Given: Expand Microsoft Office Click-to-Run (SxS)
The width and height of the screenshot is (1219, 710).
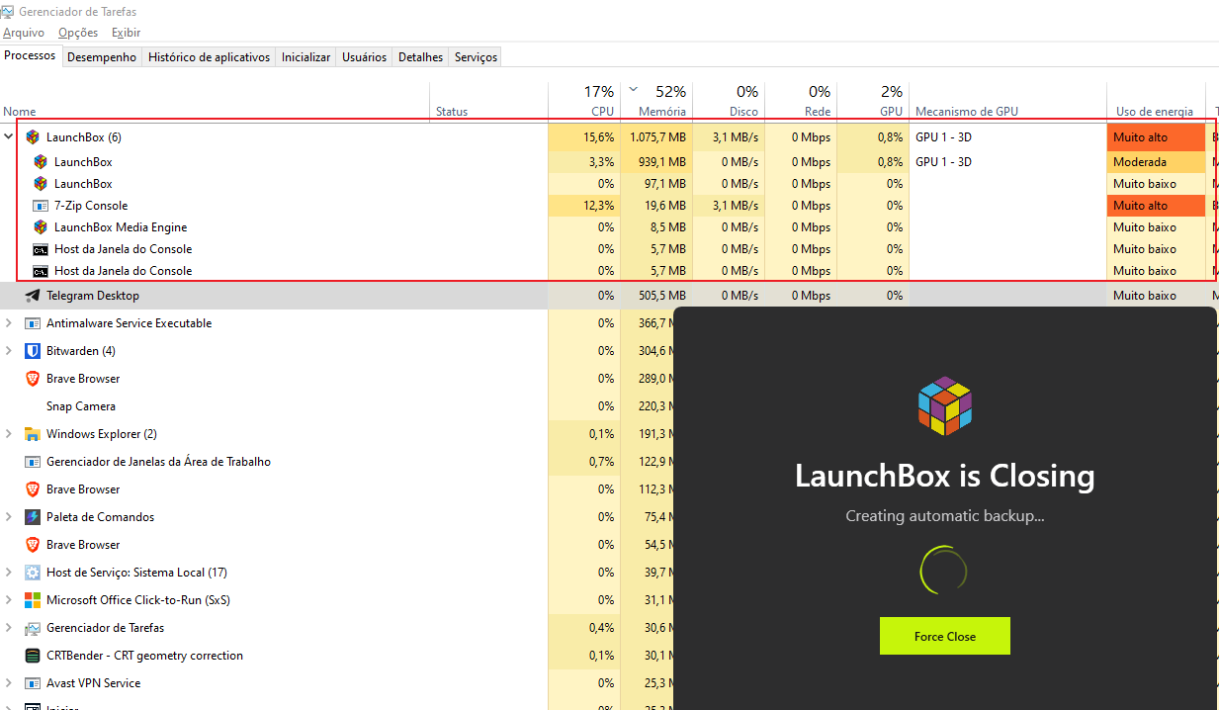Looking at the screenshot, I should (9, 600).
